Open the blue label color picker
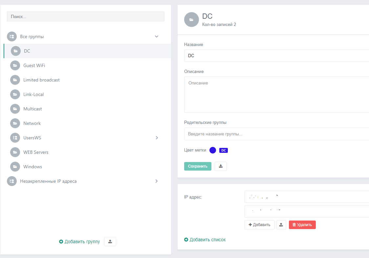This screenshot has height=258, width=369. coord(213,150)
